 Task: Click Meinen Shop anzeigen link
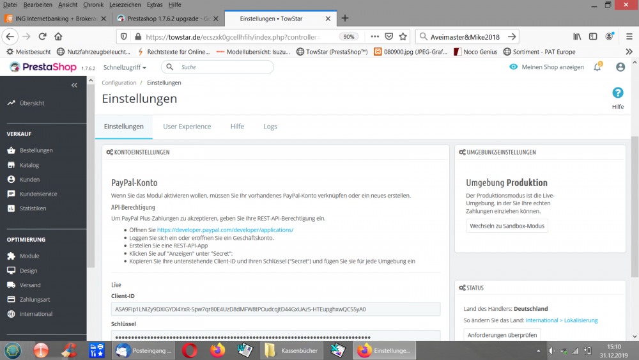pyautogui.click(x=546, y=67)
